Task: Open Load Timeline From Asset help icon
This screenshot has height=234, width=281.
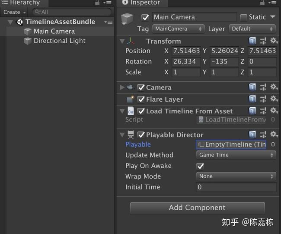Action: tap(252, 111)
